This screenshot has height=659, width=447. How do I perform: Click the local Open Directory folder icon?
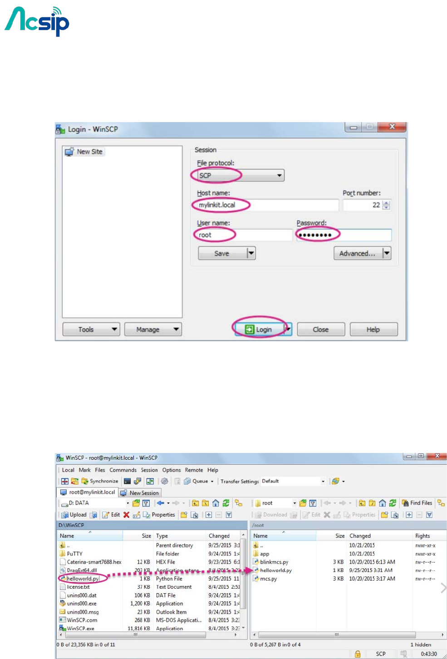(x=136, y=503)
